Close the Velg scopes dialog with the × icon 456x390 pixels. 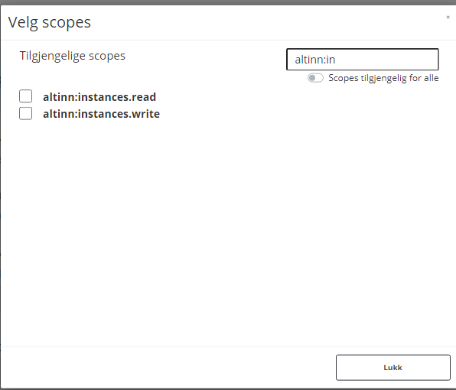coord(448,18)
